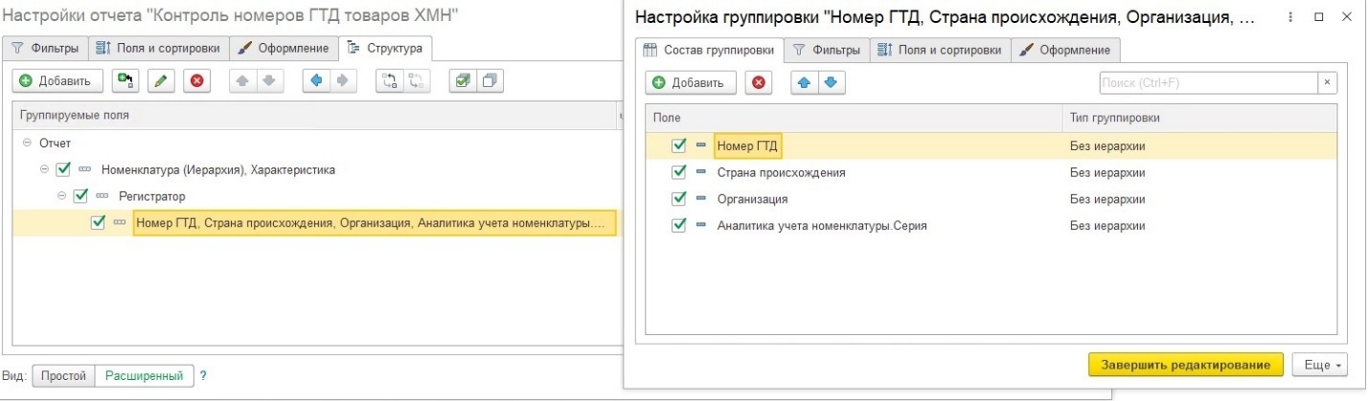The height and width of the screenshot is (401, 1368).
Task: Collapse the Отчет tree node
Action: (27, 144)
